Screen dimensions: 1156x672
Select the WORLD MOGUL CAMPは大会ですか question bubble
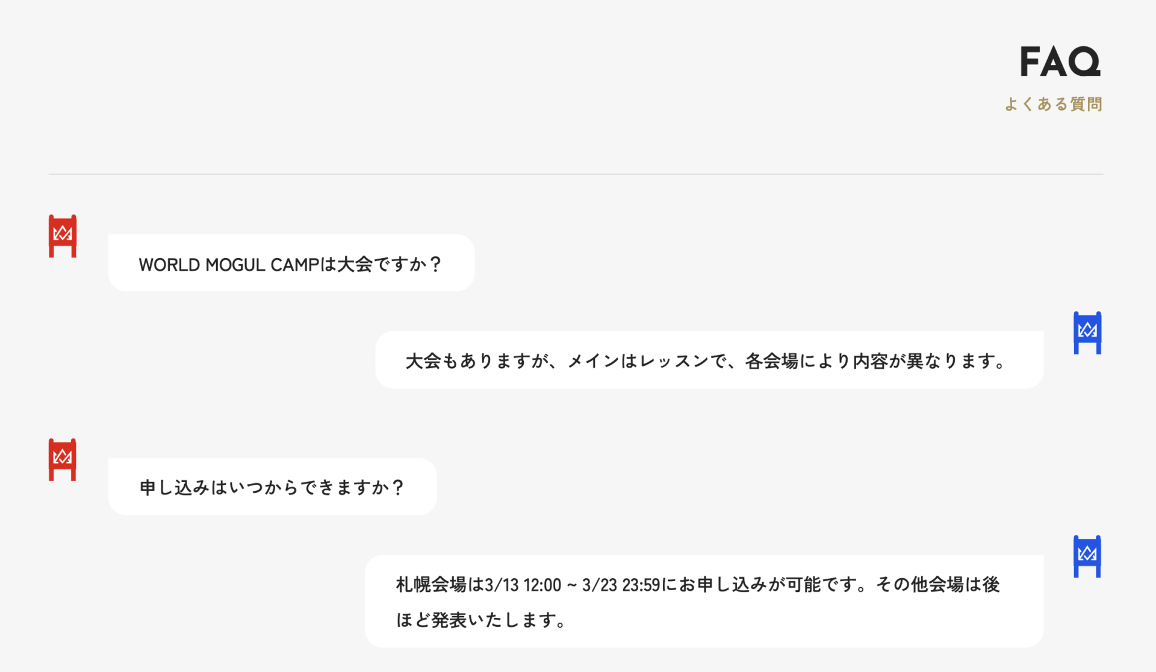tap(291, 264)
